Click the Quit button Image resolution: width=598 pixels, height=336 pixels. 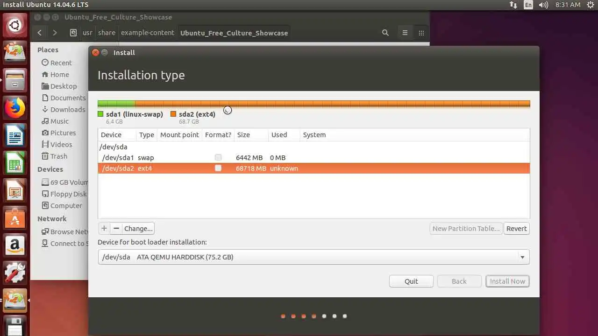pyautogui.click(x=411, y=281)
